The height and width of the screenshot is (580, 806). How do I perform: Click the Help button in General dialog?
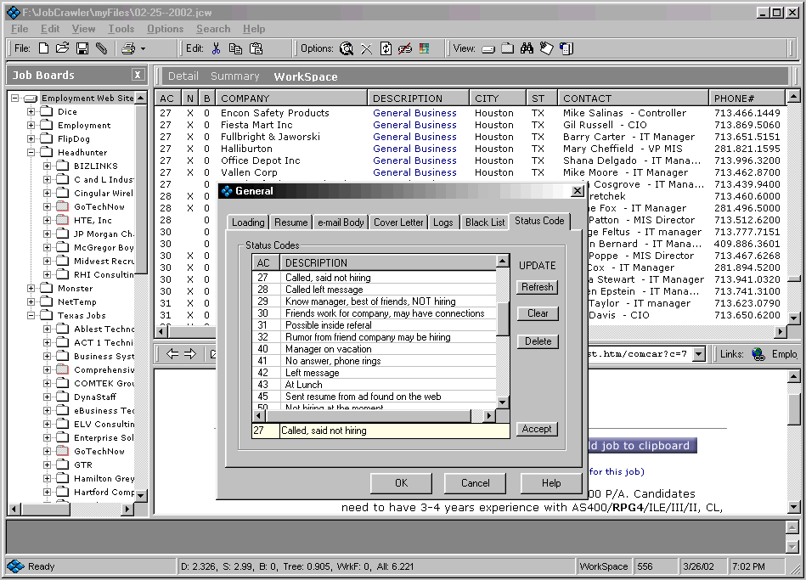(551, 483)
